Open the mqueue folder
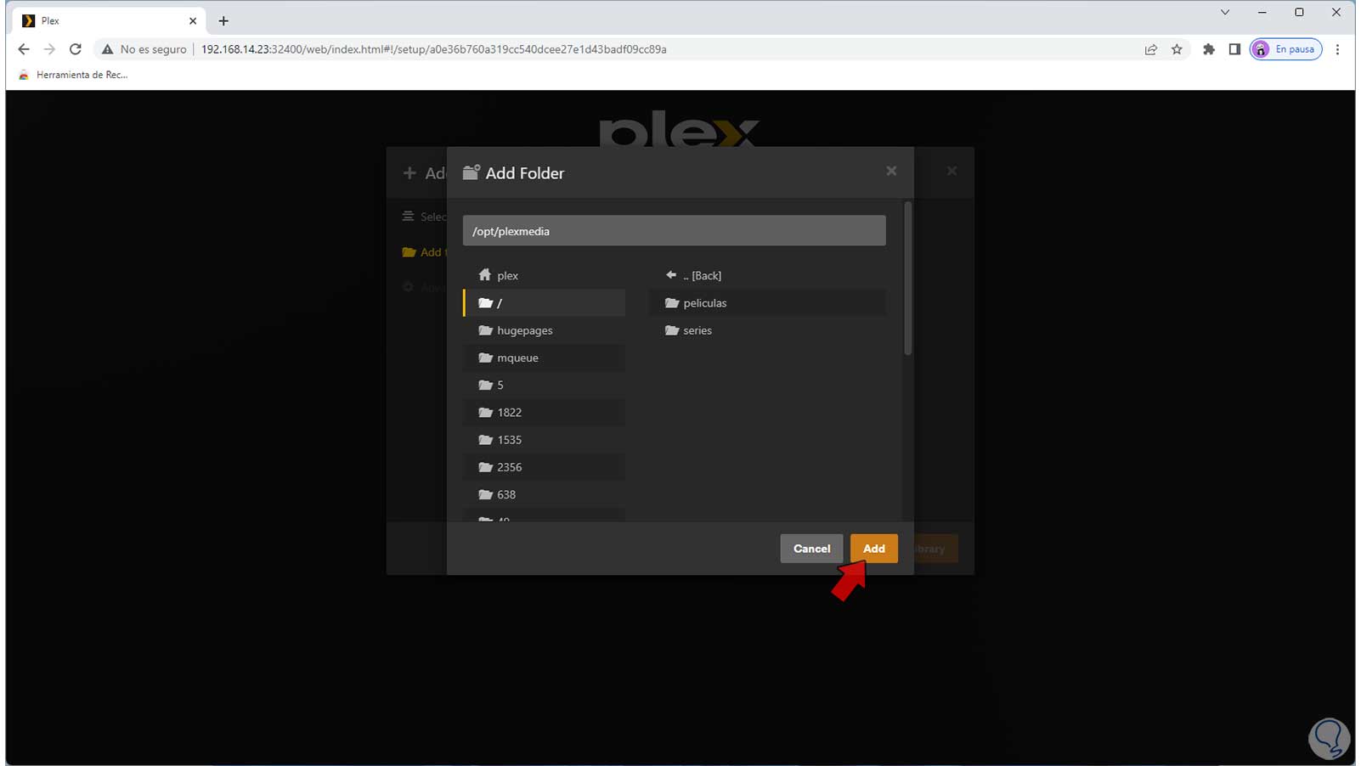Image resolution: width=1361 pixels, height=766 pixels. (544, 358)
